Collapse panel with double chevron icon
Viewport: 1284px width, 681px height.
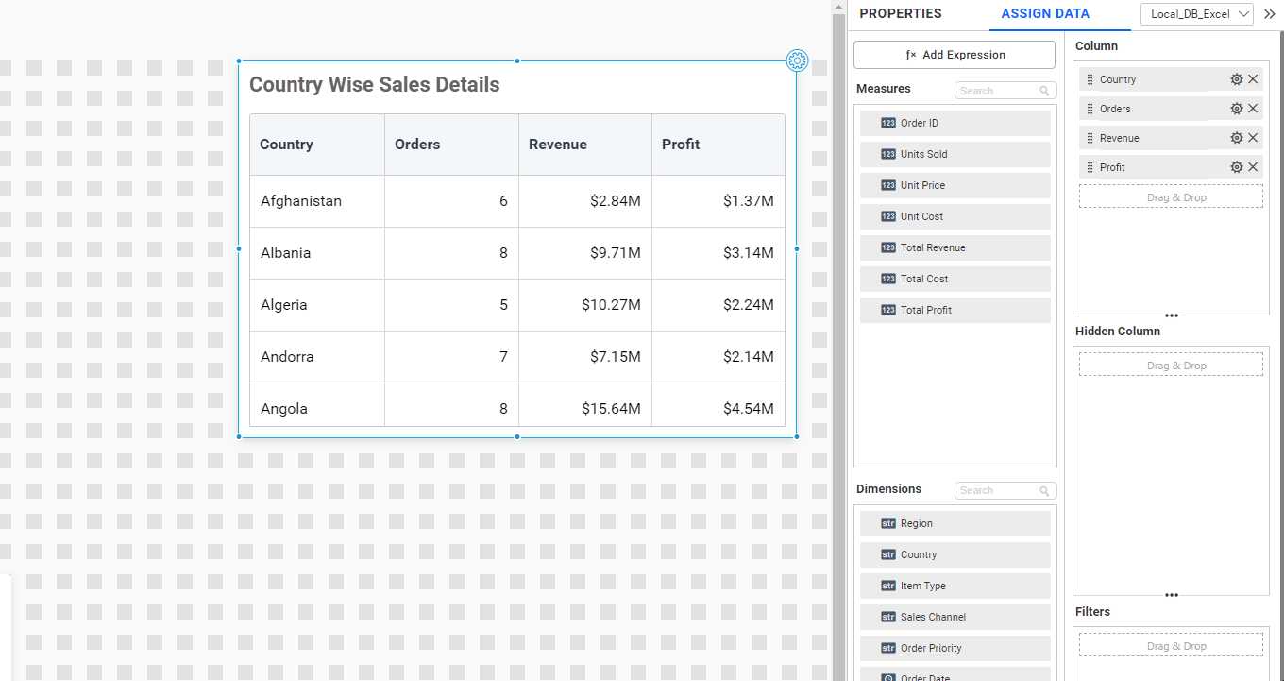(x=1269, y=14)
